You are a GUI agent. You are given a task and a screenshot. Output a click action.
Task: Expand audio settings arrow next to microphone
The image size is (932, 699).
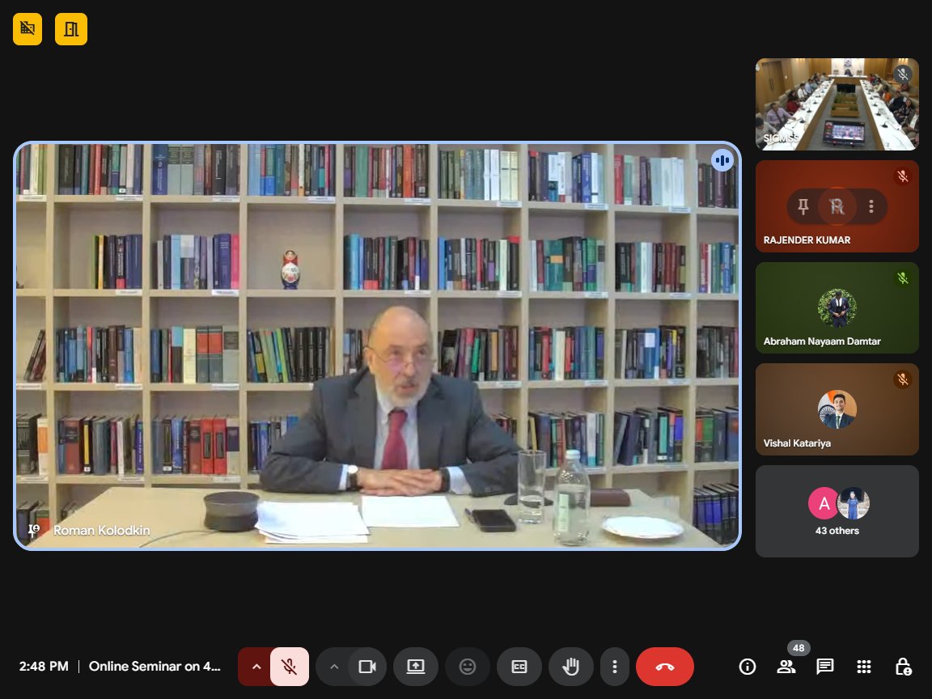(256, 667)
